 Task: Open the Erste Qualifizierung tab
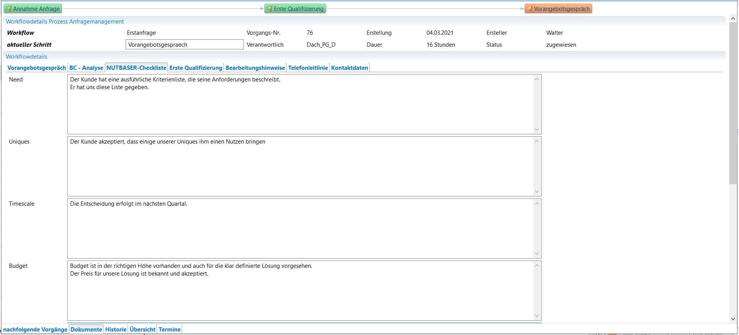click(x=196, y=68)
